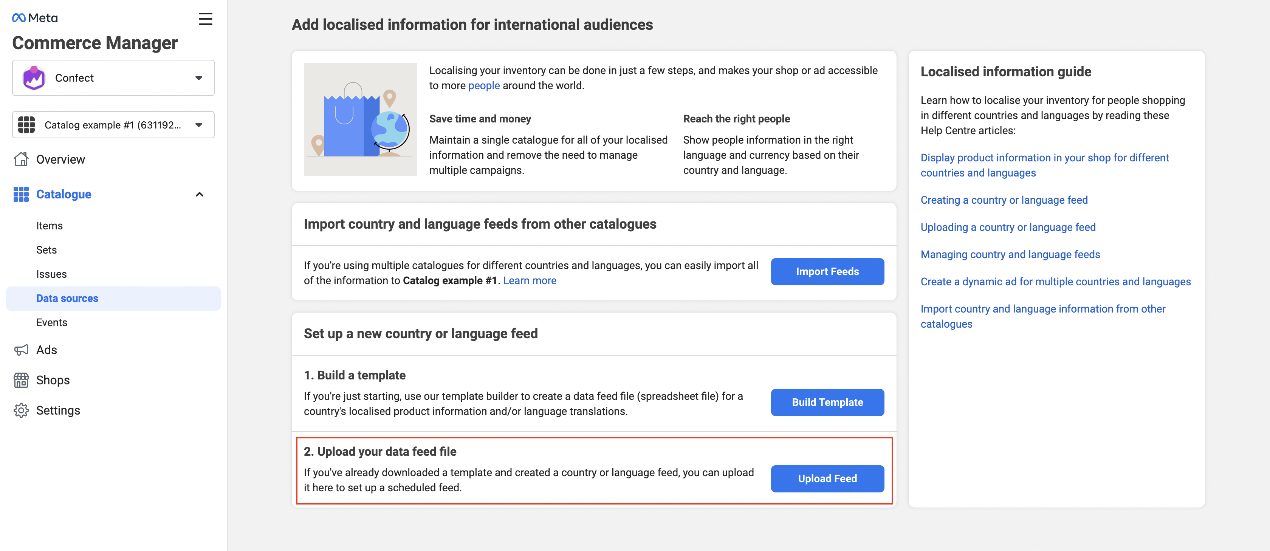Click 'Set up a new country or language feed' heading
Viewport: 1270px width, 551px height.
(421, 334)
